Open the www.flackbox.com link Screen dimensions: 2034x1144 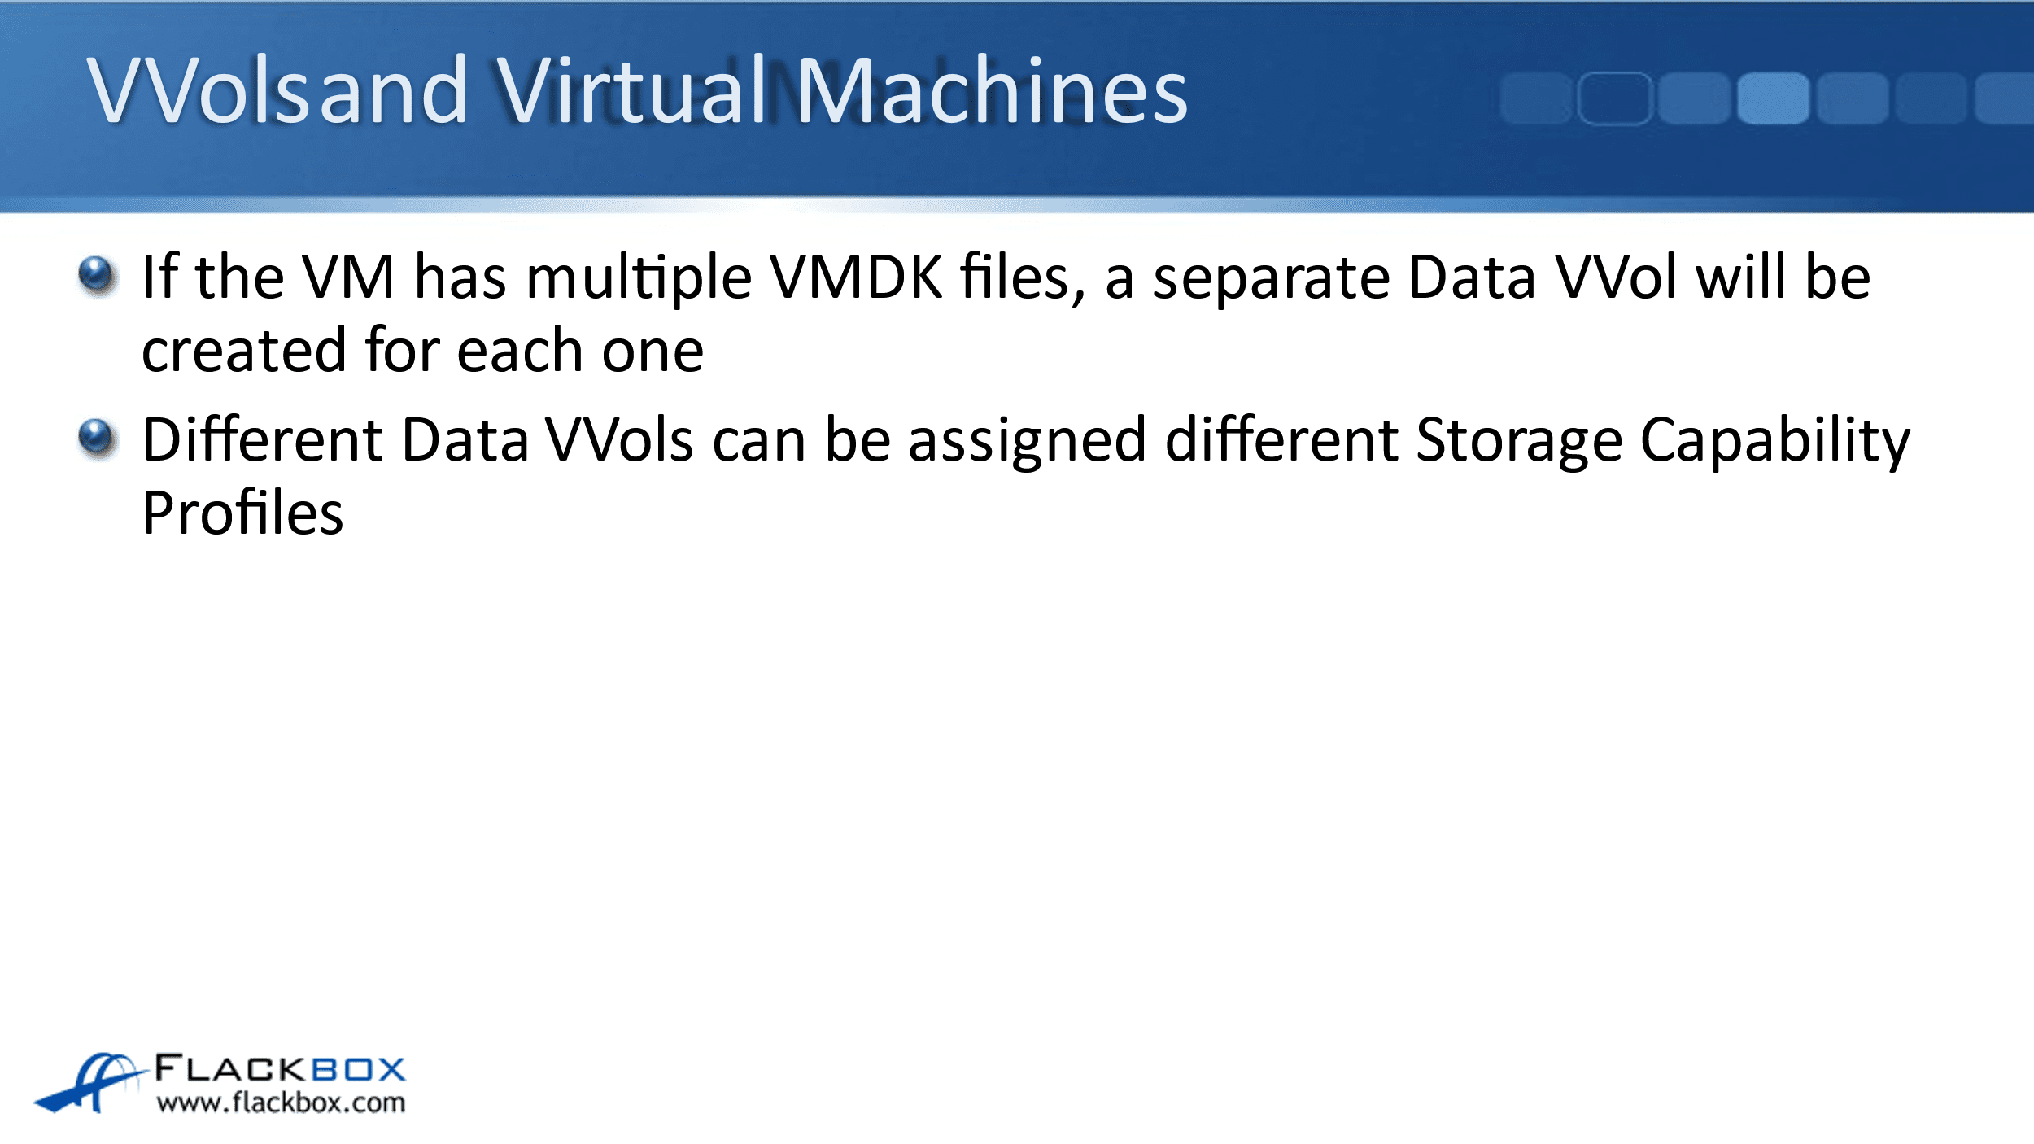[281, 1103]
